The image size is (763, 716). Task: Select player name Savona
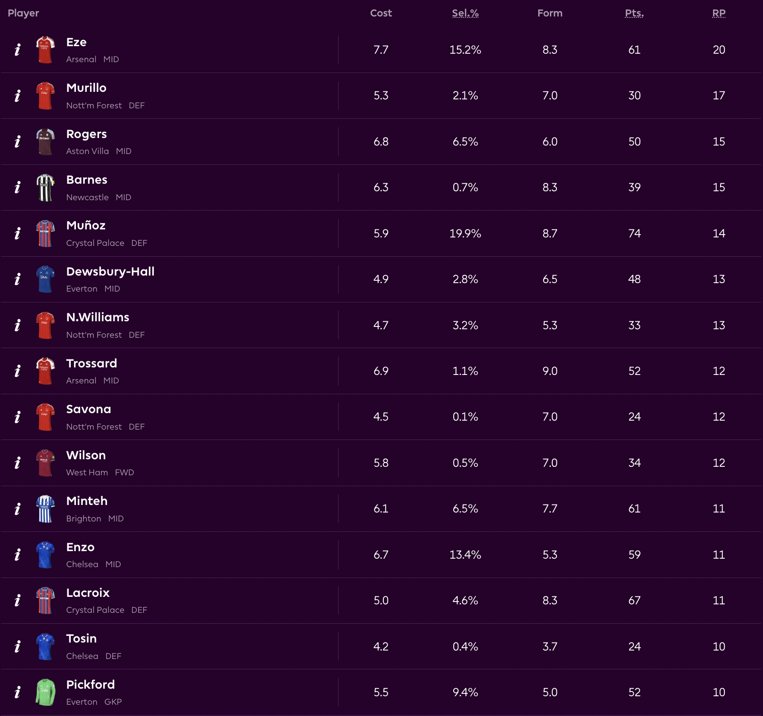tap(89, 409)
